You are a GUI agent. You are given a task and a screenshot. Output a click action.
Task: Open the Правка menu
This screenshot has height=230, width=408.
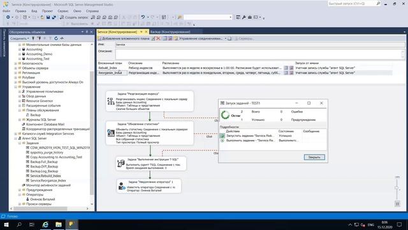tap(20, 11)
